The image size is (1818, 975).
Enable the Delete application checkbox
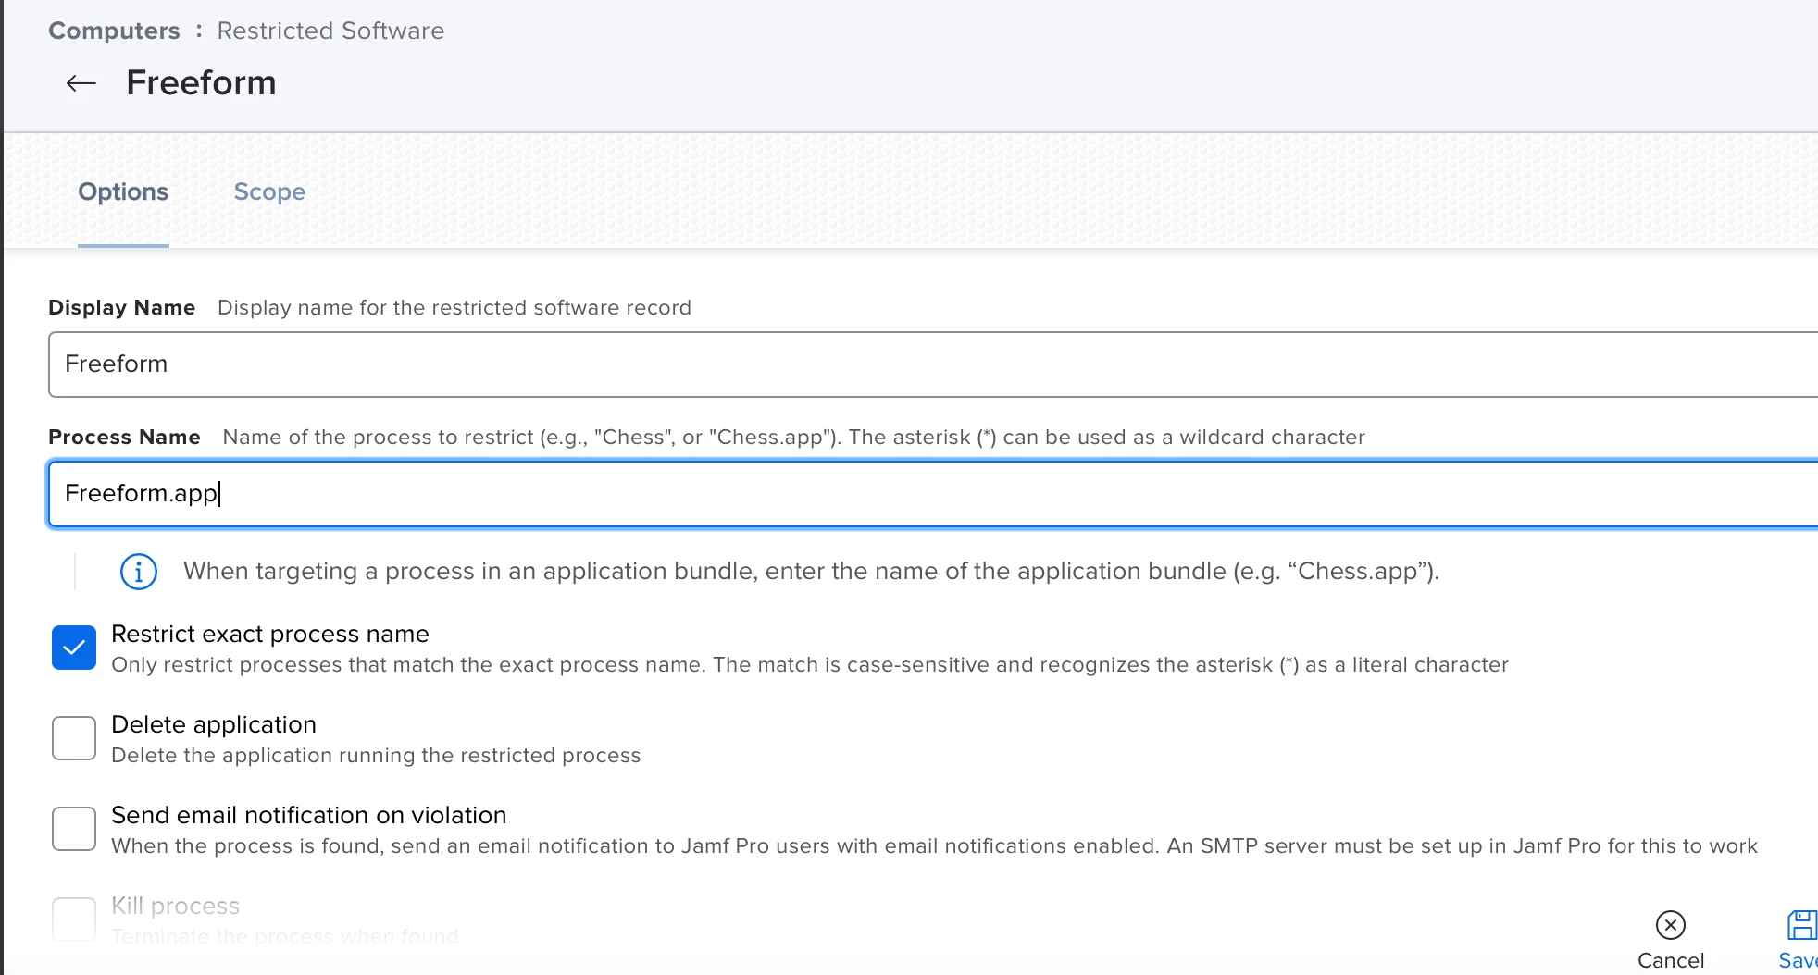tap(74, 738)
